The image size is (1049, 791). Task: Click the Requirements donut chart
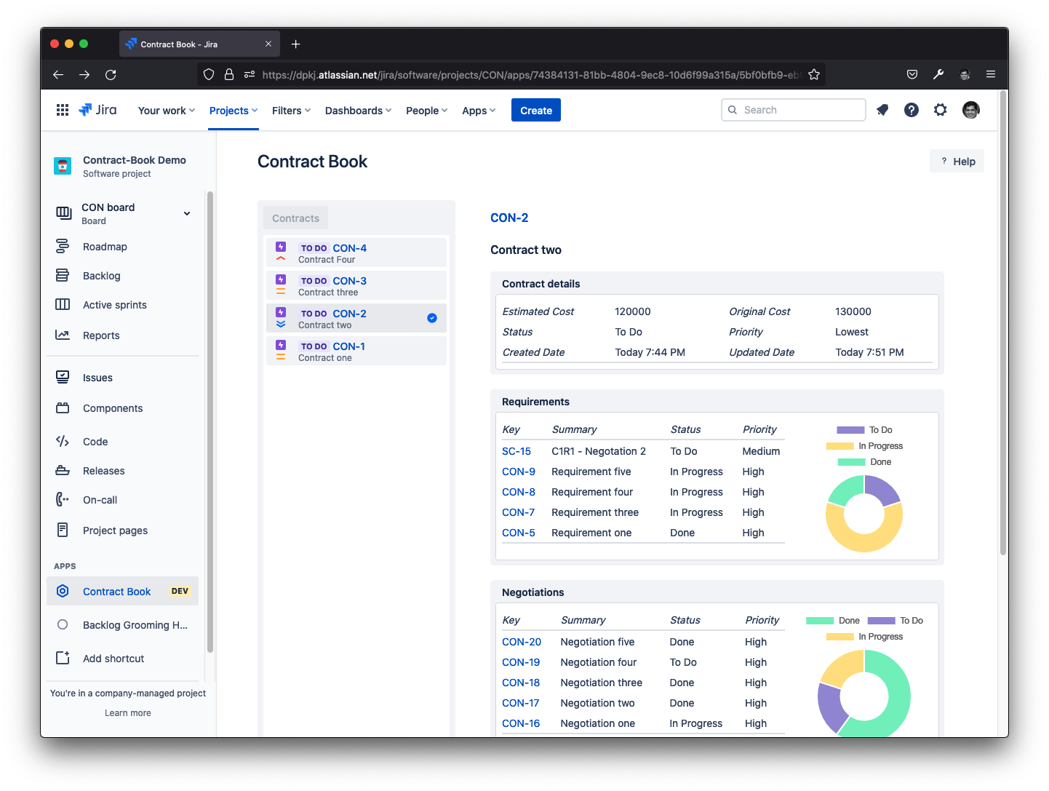[864, 514]
